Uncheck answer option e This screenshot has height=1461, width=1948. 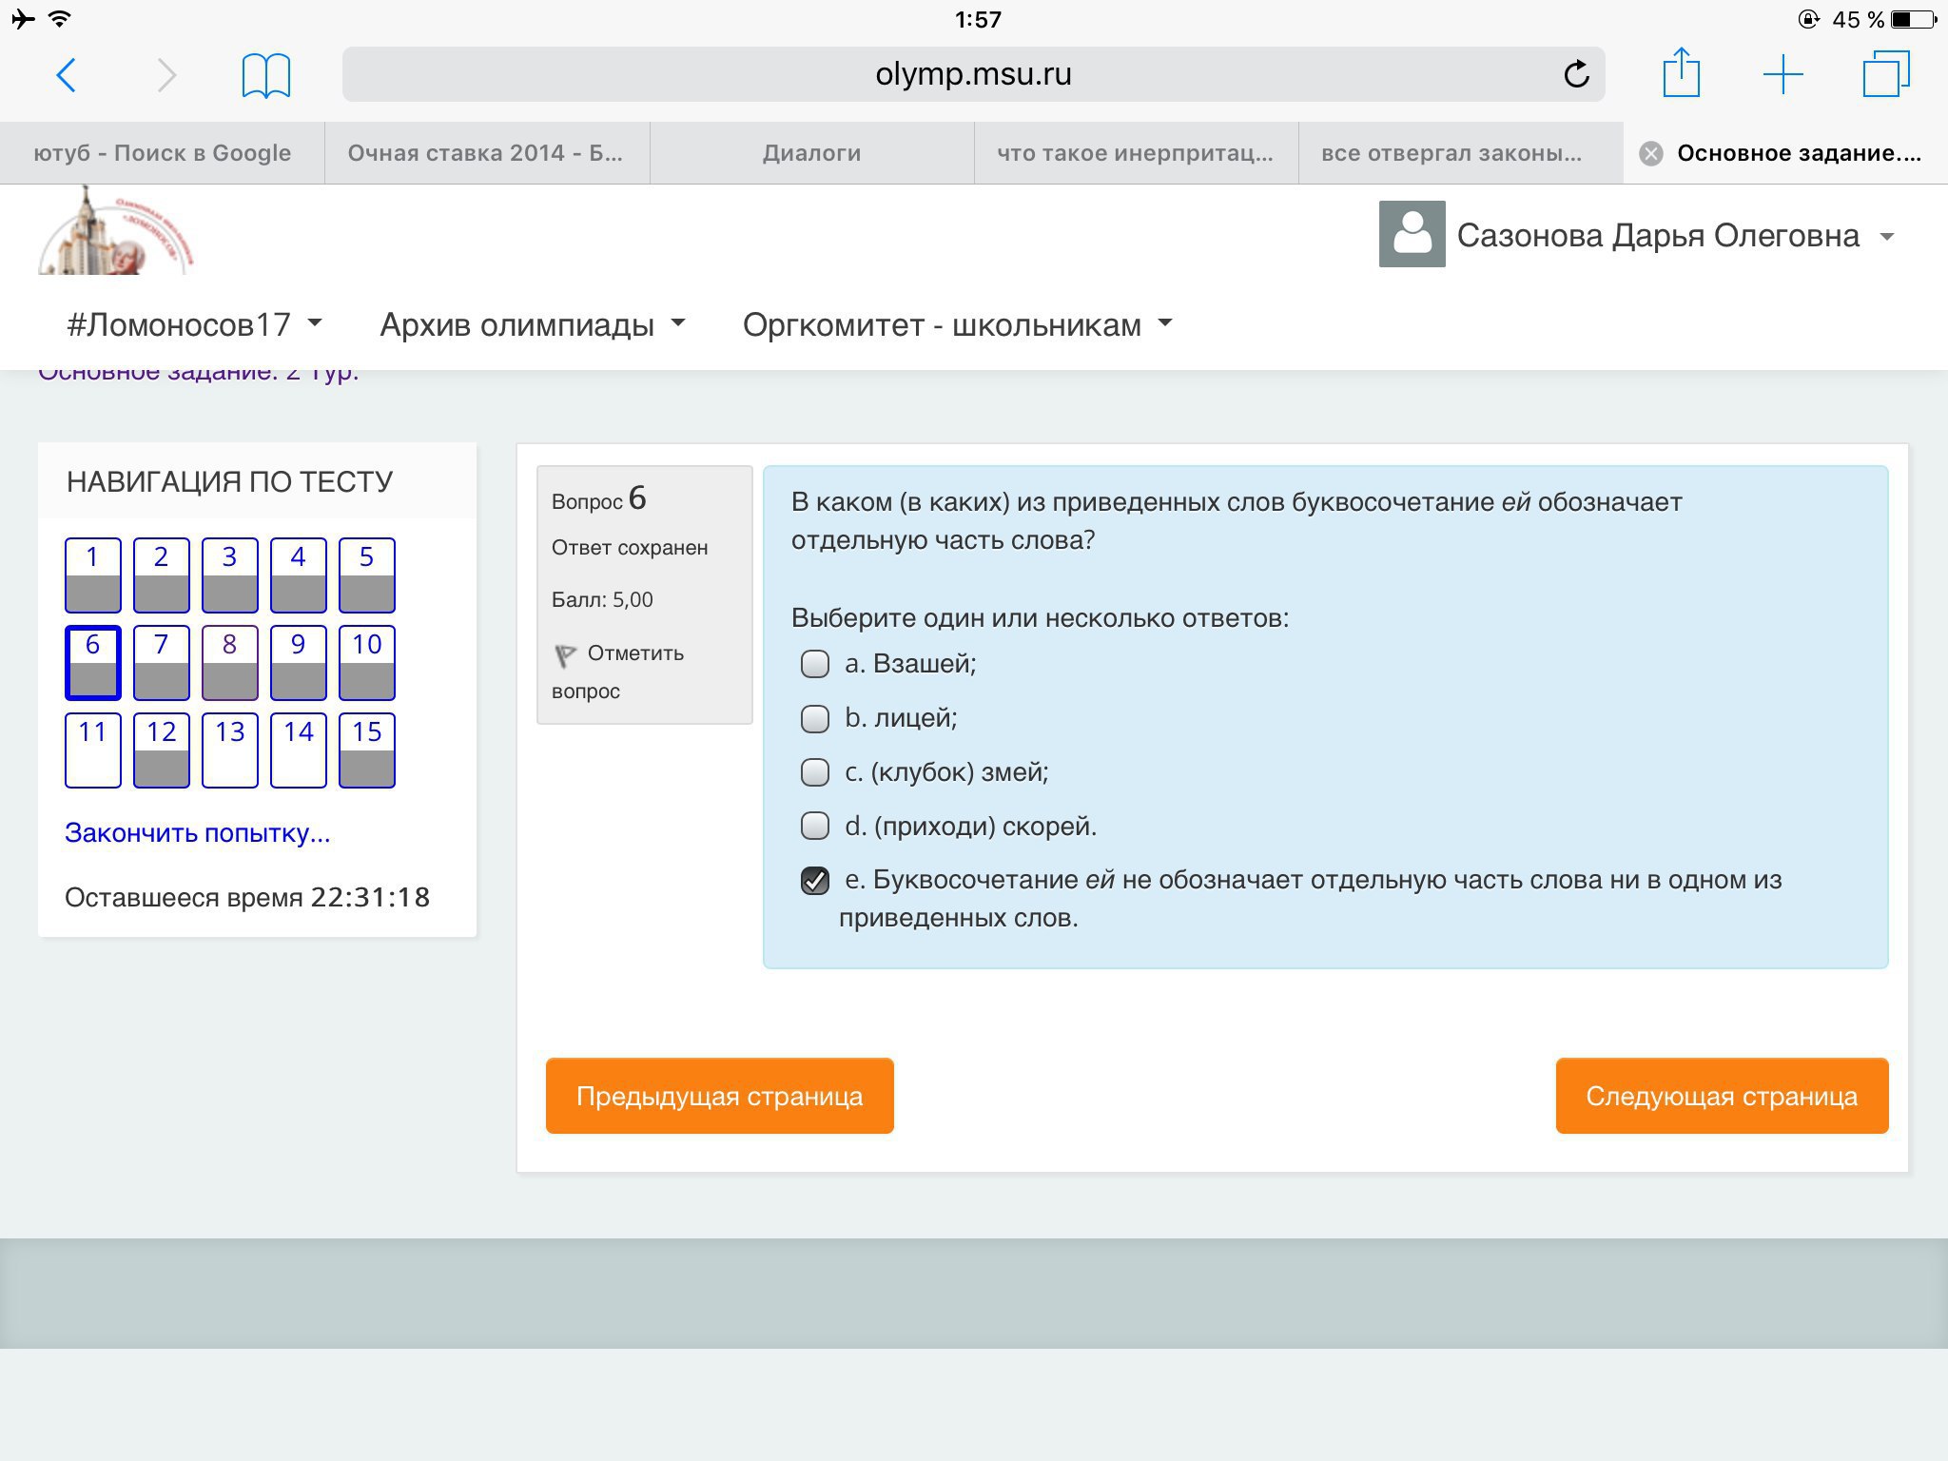coord(815,881)
